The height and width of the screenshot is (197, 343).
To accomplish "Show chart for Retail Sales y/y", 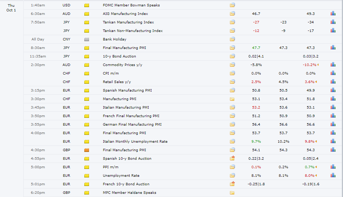I will [333, 82].
